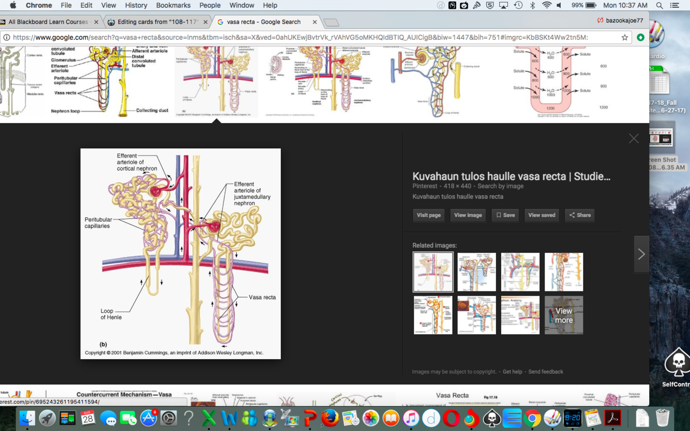Open Adobe Acrobat in dock

pos(613,418)
